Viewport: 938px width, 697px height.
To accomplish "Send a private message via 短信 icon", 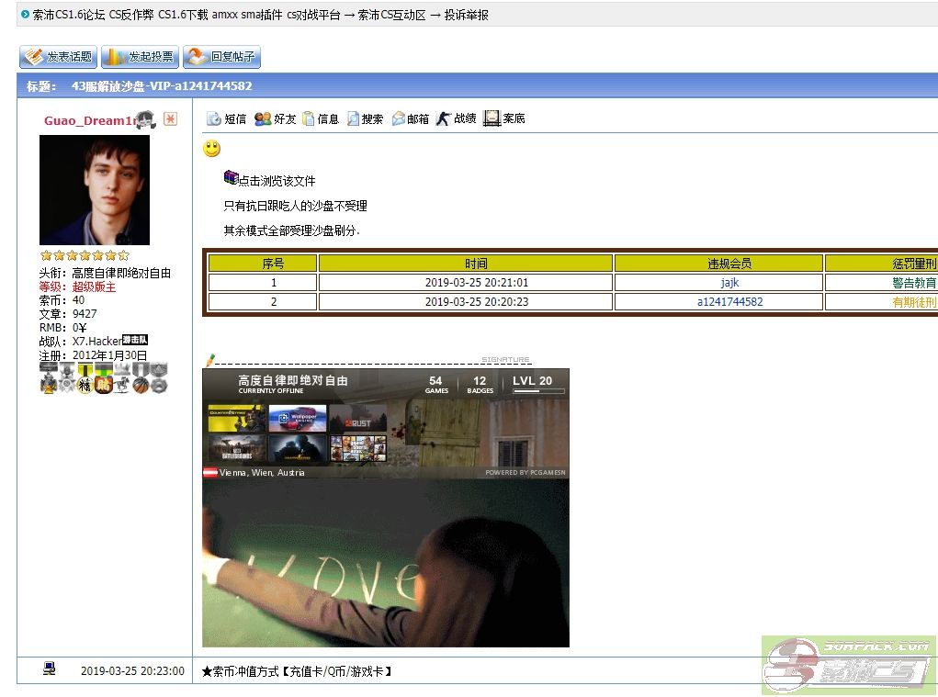I will pos(226,118).
